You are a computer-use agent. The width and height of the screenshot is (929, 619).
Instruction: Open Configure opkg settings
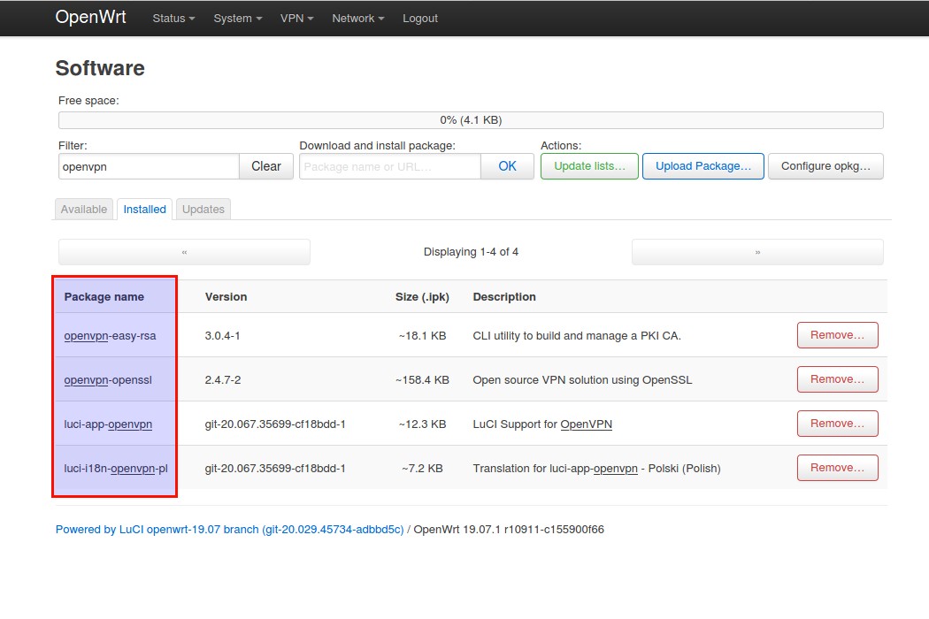[825, 166]
